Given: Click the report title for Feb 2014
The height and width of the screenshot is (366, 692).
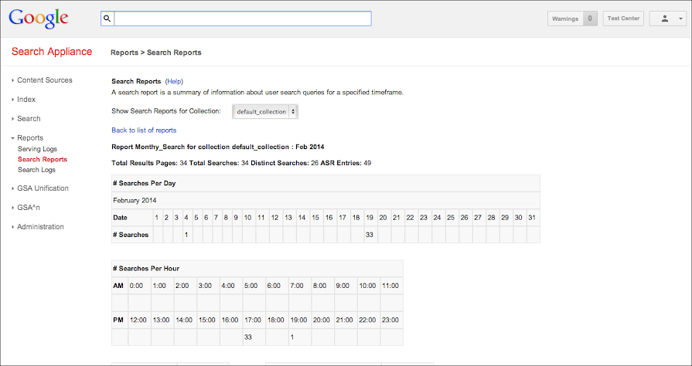Looking at the screenshot, I should coord(218,147).
